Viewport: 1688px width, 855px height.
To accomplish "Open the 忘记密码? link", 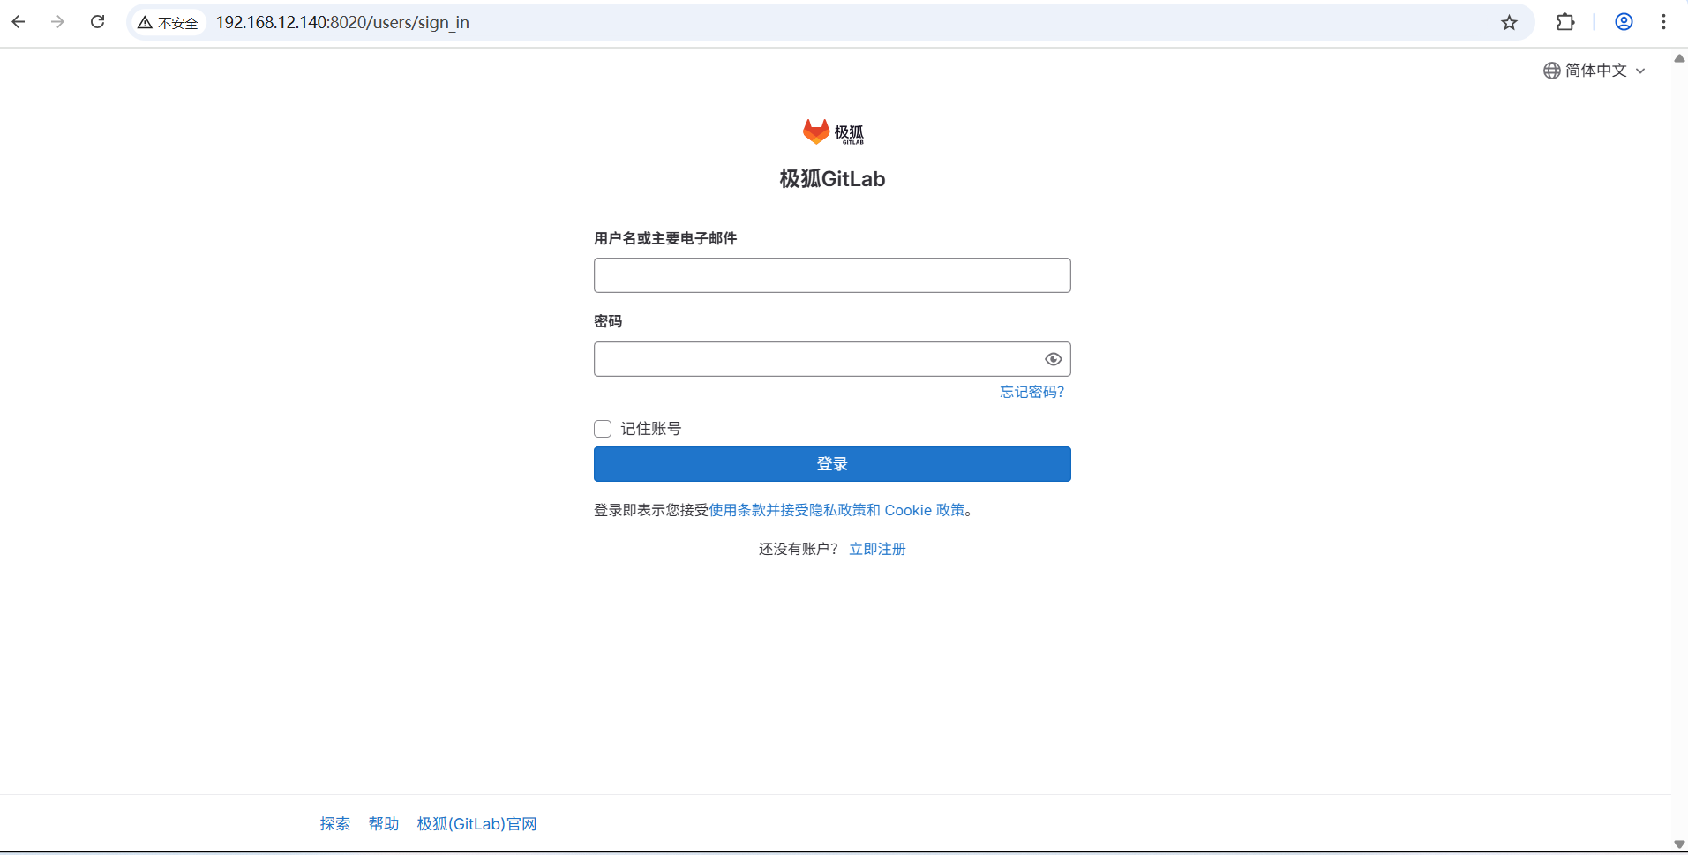I will tap(1032, 392).
